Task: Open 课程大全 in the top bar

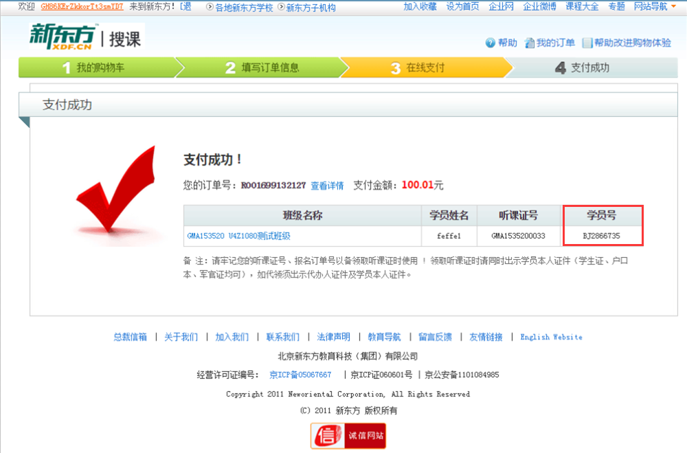Action: point(582,7)
